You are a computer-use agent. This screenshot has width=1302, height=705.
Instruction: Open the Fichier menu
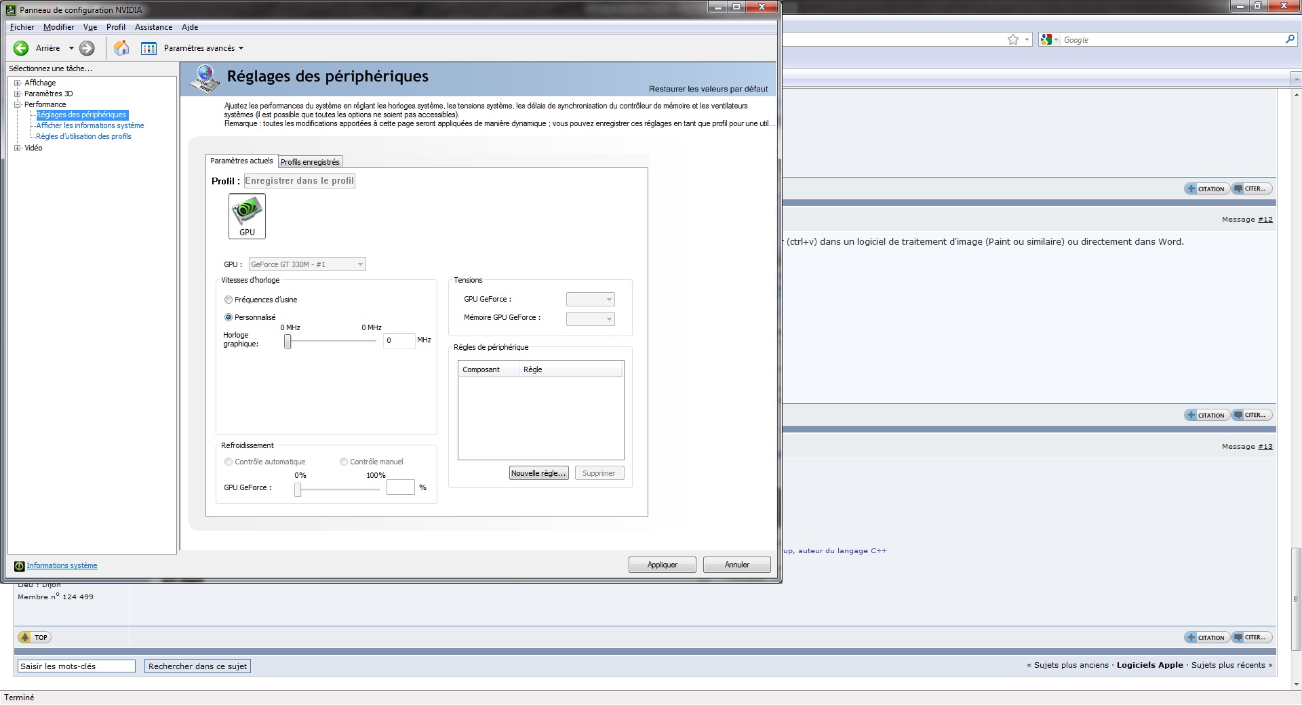(22, 27)
